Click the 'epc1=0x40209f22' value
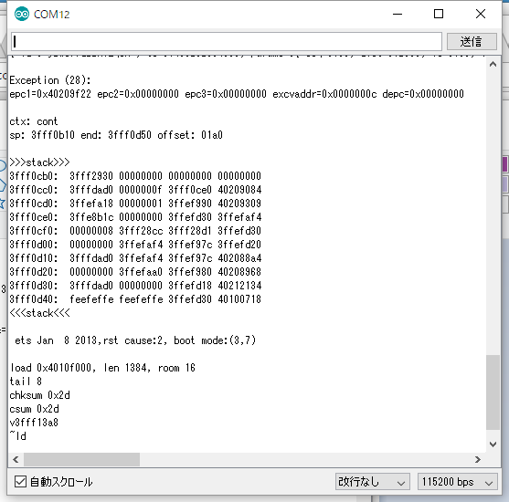This screenshot has width=509, height=502. coord(50,94)
